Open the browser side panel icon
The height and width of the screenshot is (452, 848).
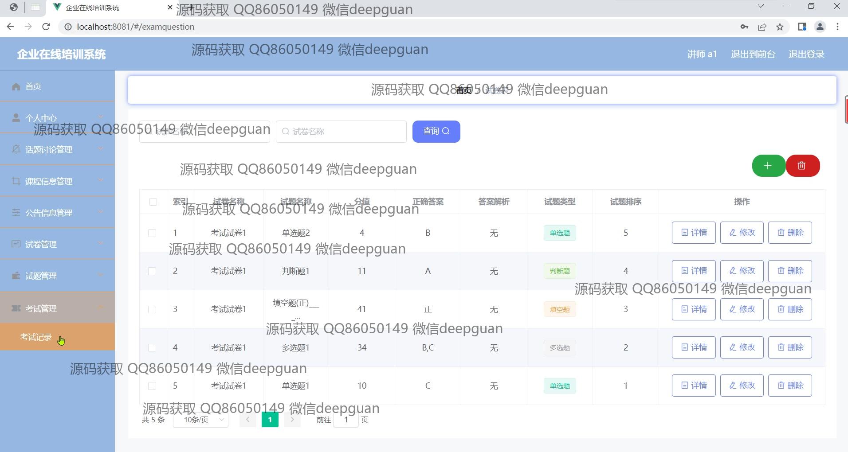coord(801,27)
